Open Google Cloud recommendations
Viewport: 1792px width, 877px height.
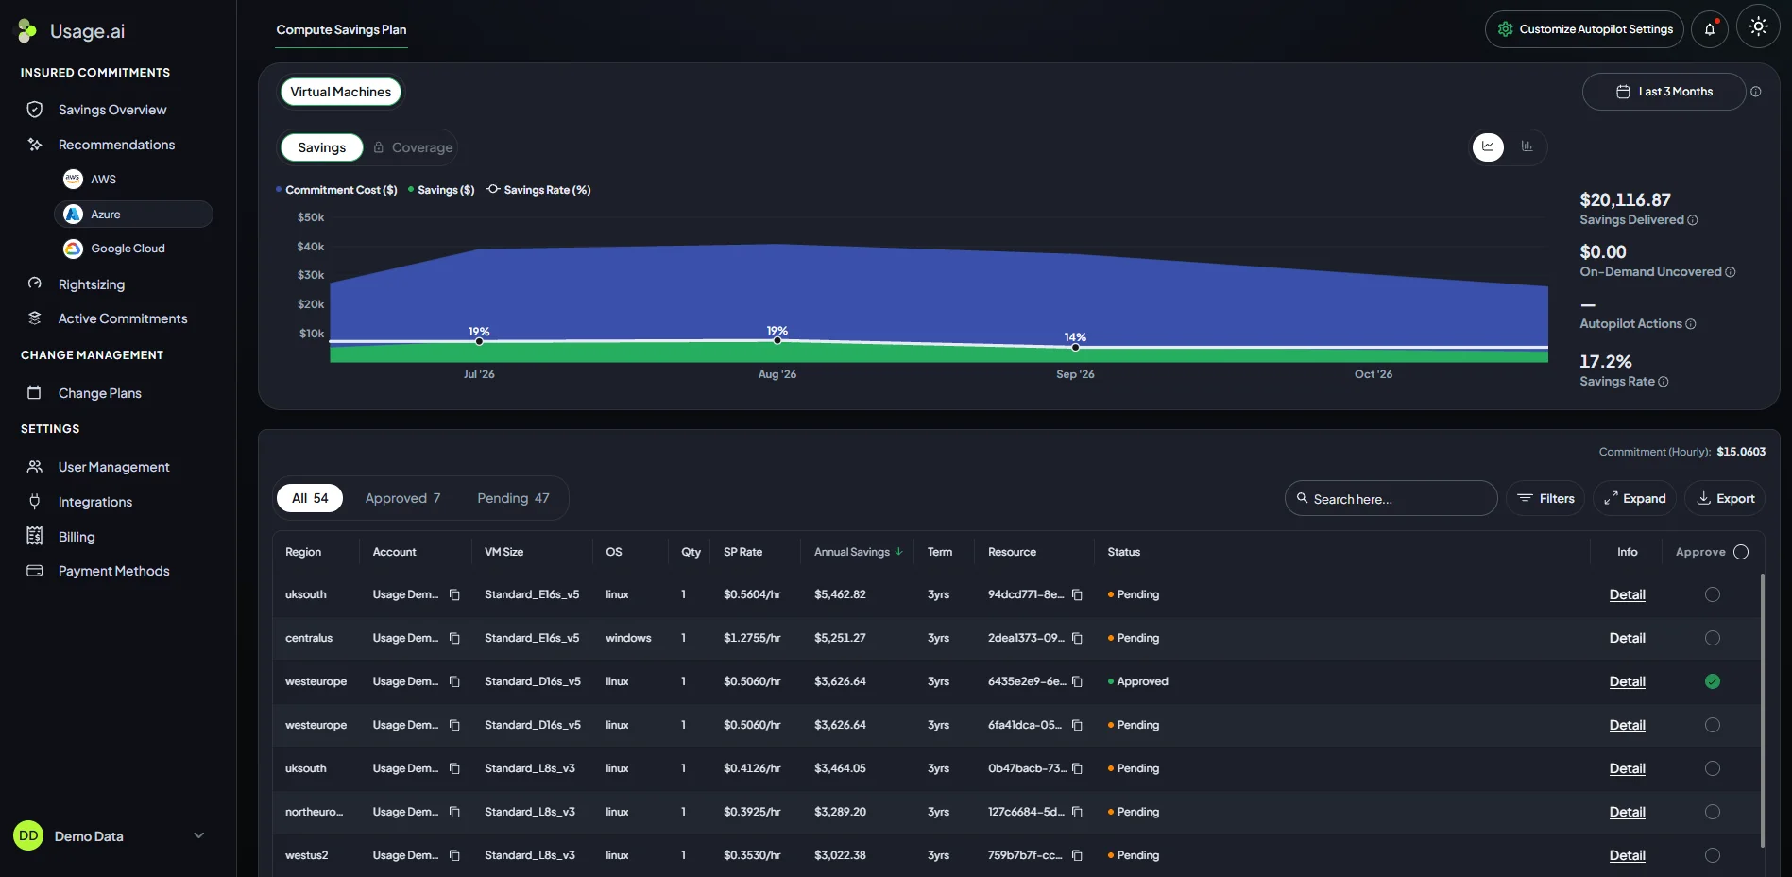(133, 249)
